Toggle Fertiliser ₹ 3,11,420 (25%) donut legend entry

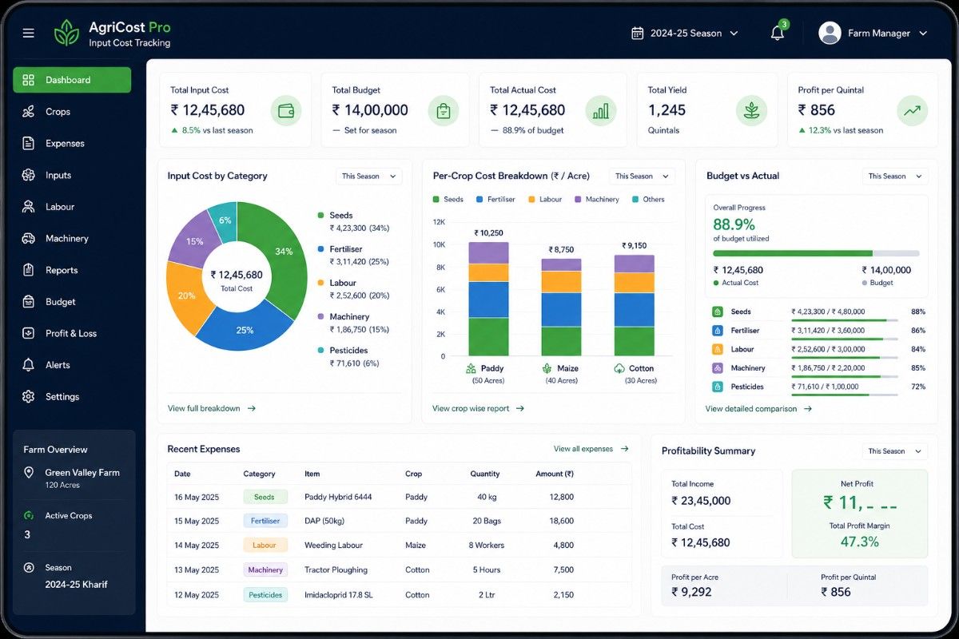click(353, 256)
